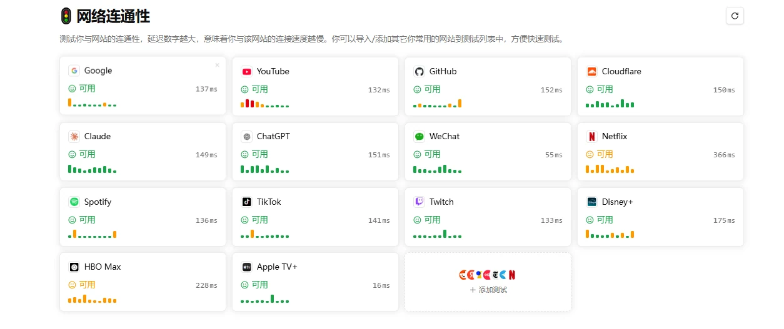Screen dimensions: 784x329
Task: Click the YouTube card title
Action: [x=273, y=71]
